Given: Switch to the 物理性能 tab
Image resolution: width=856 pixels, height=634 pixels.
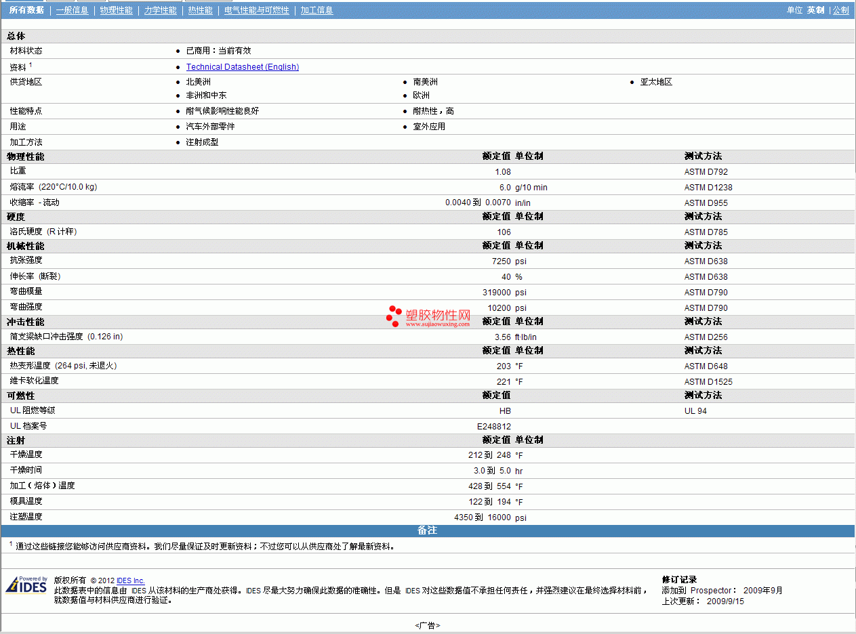Looking at the screenshot, I should [116, 10].
